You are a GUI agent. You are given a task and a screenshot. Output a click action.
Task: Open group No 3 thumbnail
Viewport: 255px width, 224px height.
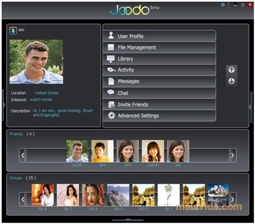coord(118,195)
